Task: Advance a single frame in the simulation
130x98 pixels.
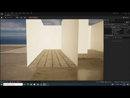Action: (x=32, y=17)
